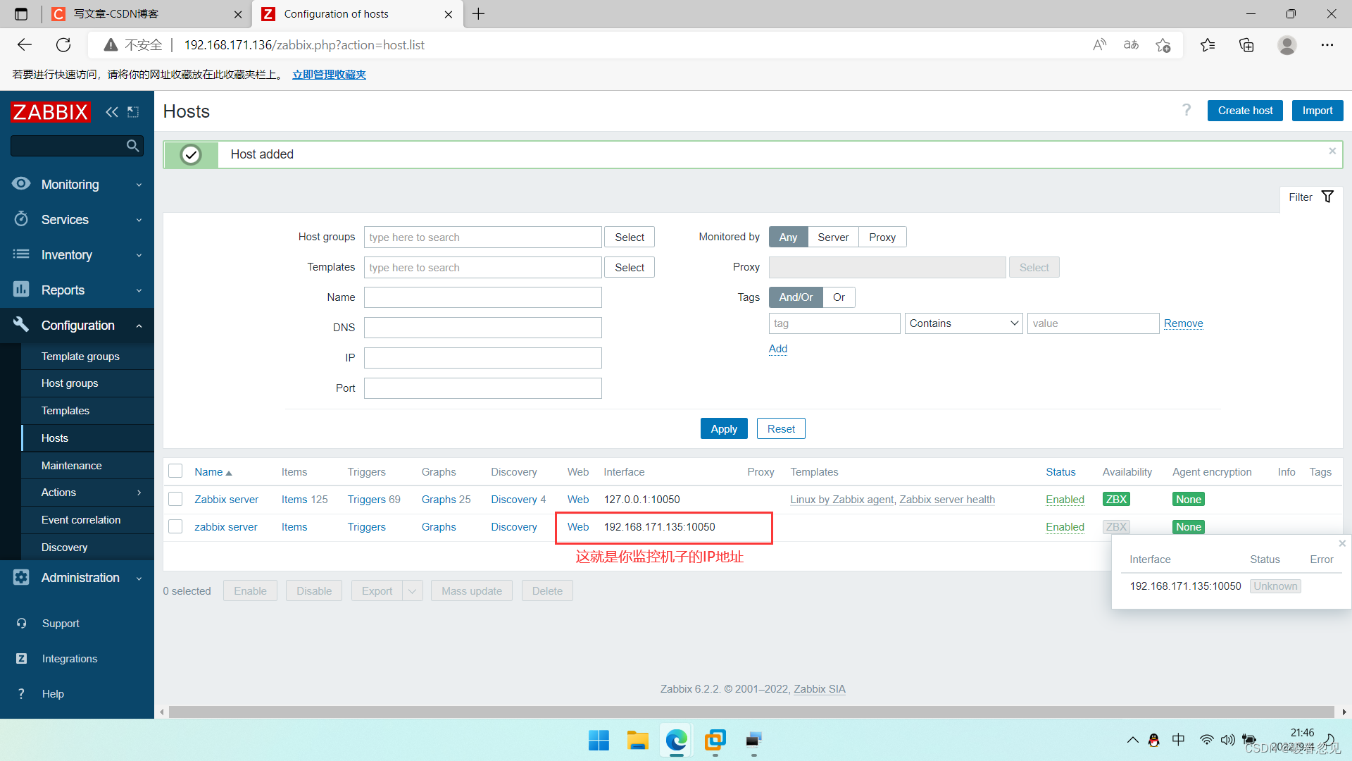1352x761 pixels.
Task: Click the Filter funnel icon
Action: tap(1327, 197)
